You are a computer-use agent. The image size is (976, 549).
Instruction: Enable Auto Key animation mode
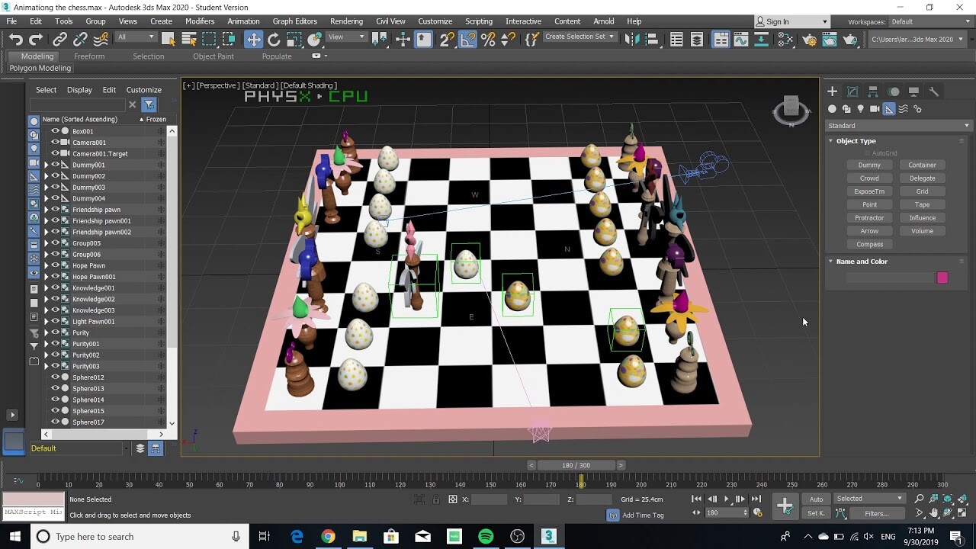click(815, 499)
